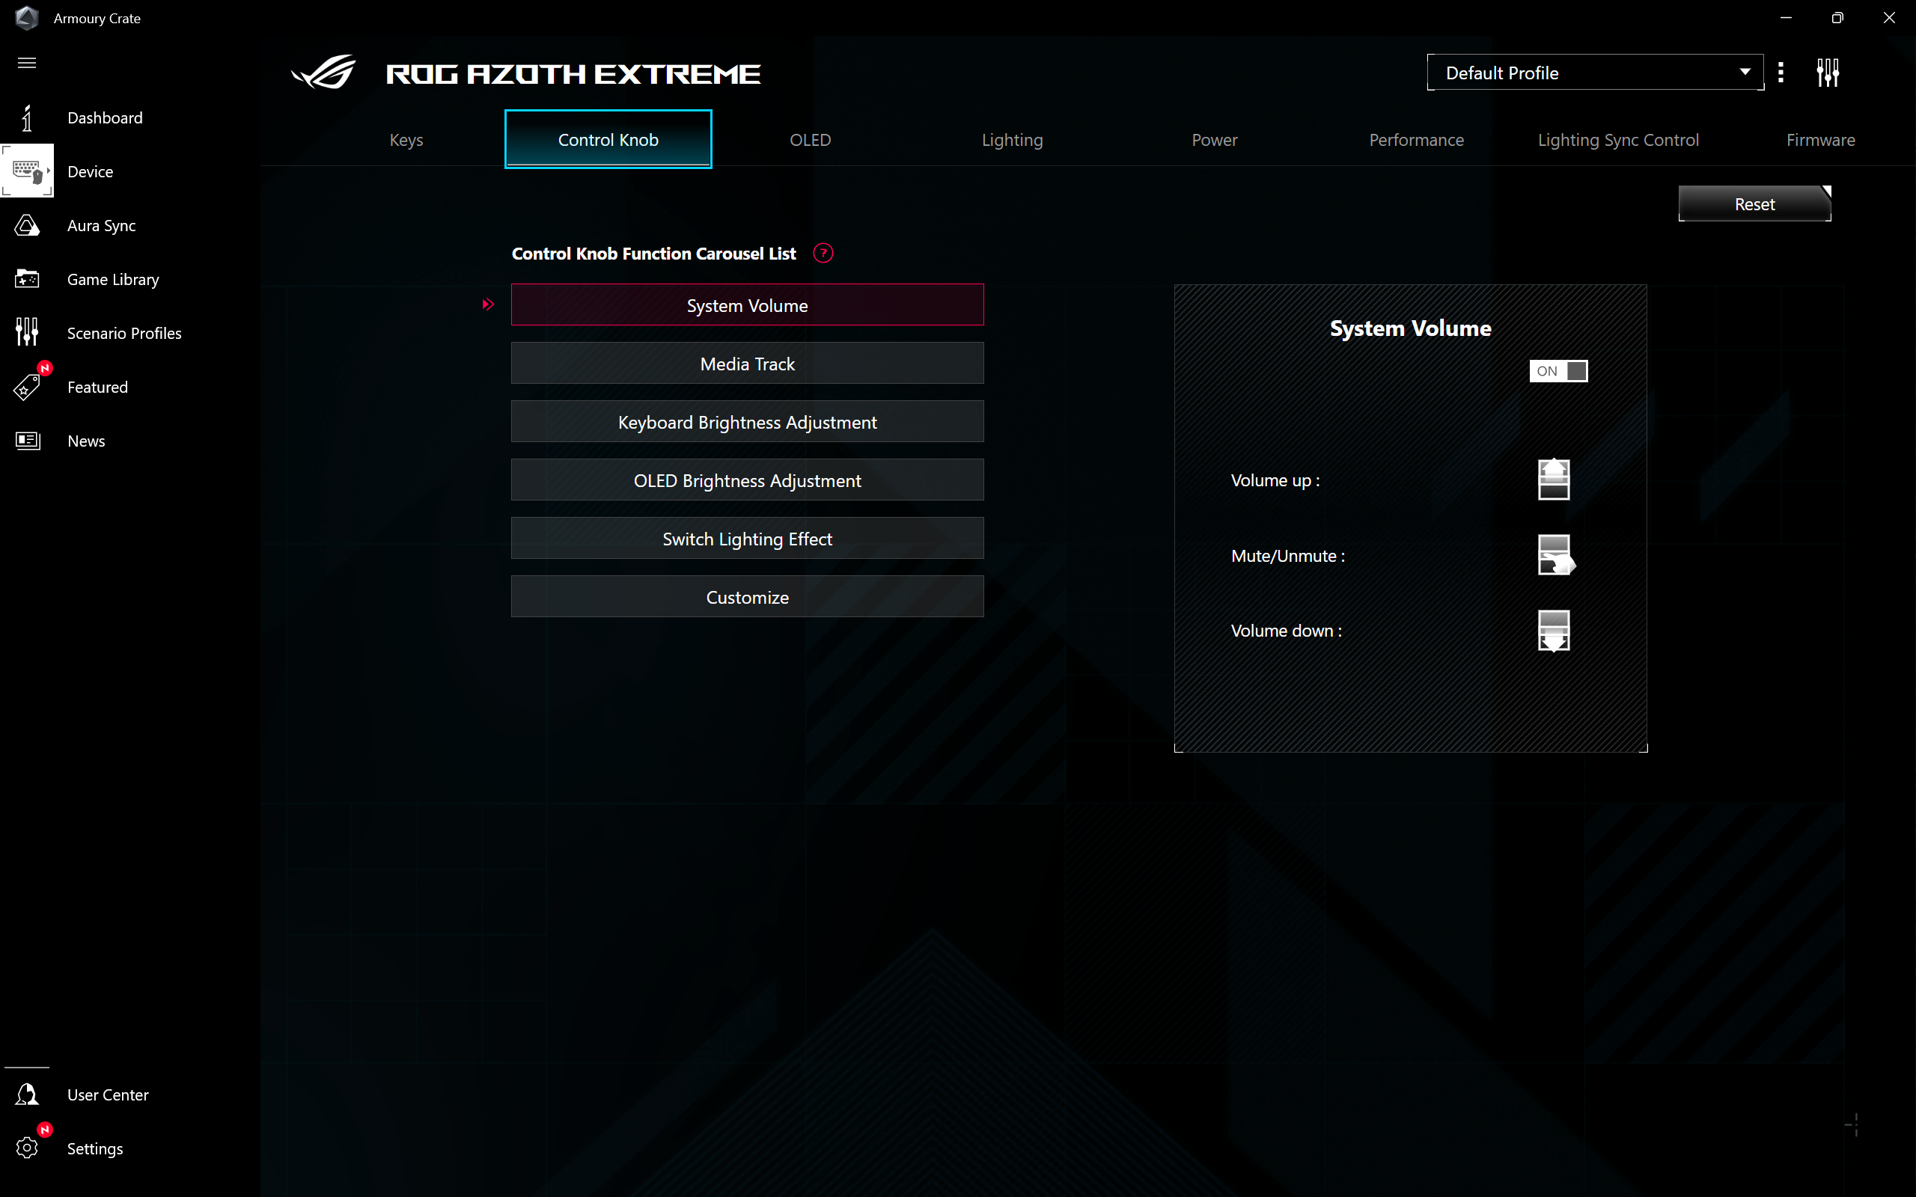Select the Customize carousel option
1916x1197 pixels.
pos(747,597)
